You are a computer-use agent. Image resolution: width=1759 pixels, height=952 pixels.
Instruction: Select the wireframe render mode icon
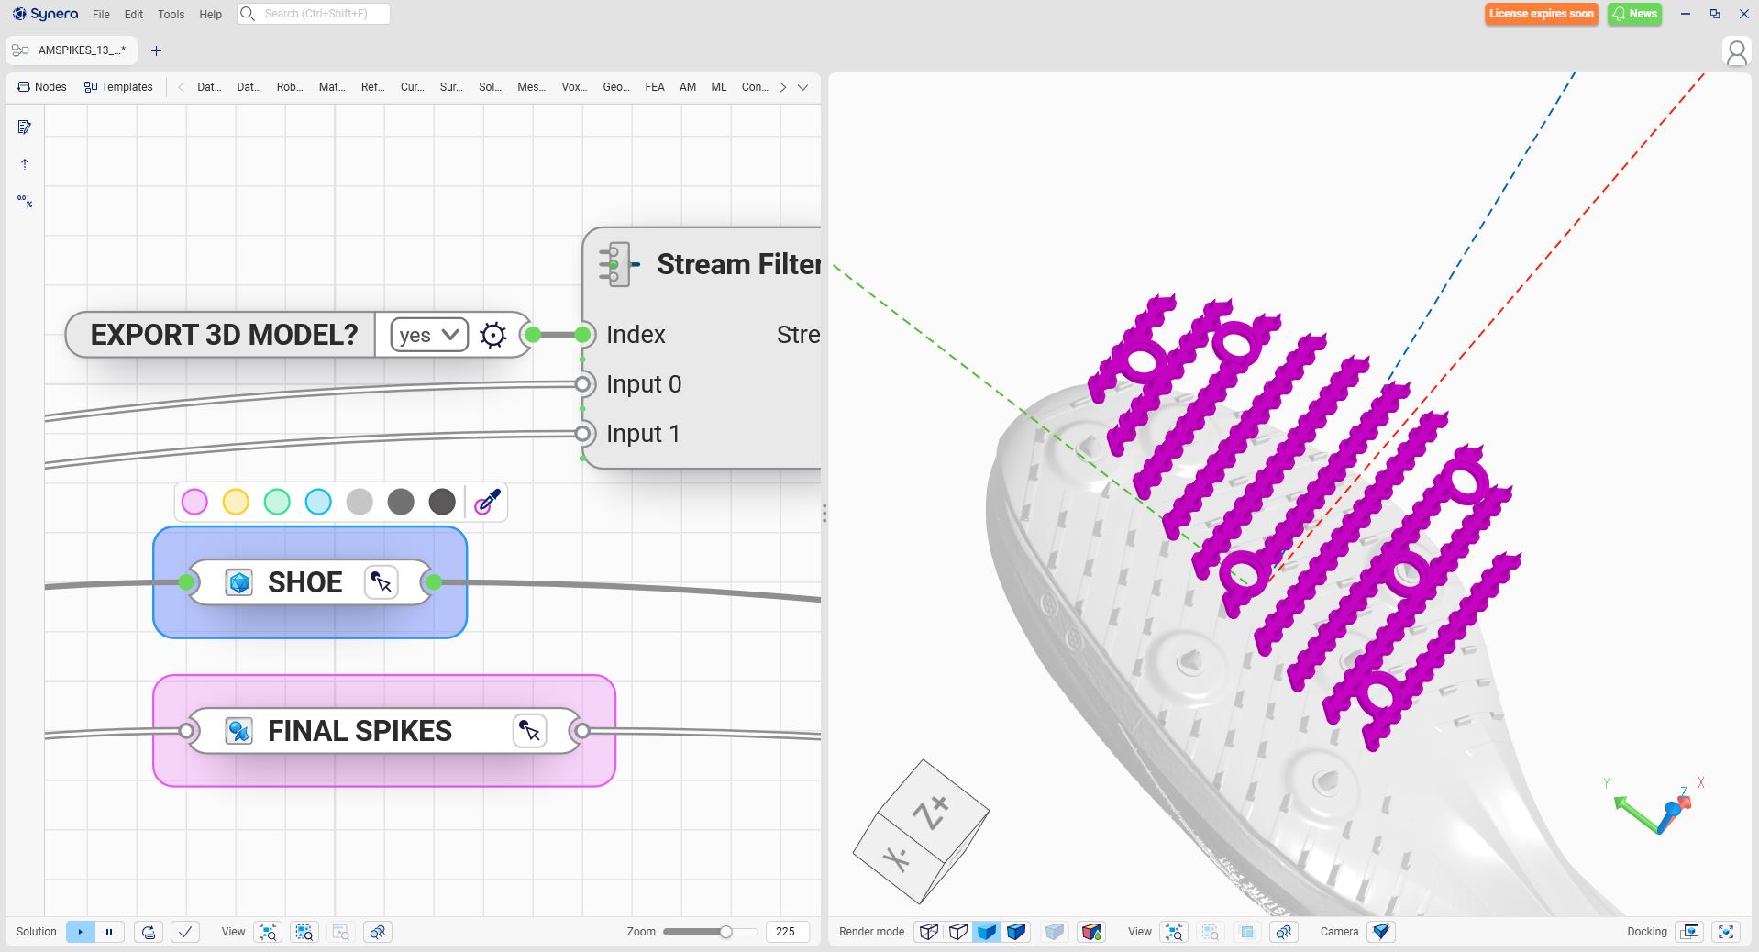point(929,932)
